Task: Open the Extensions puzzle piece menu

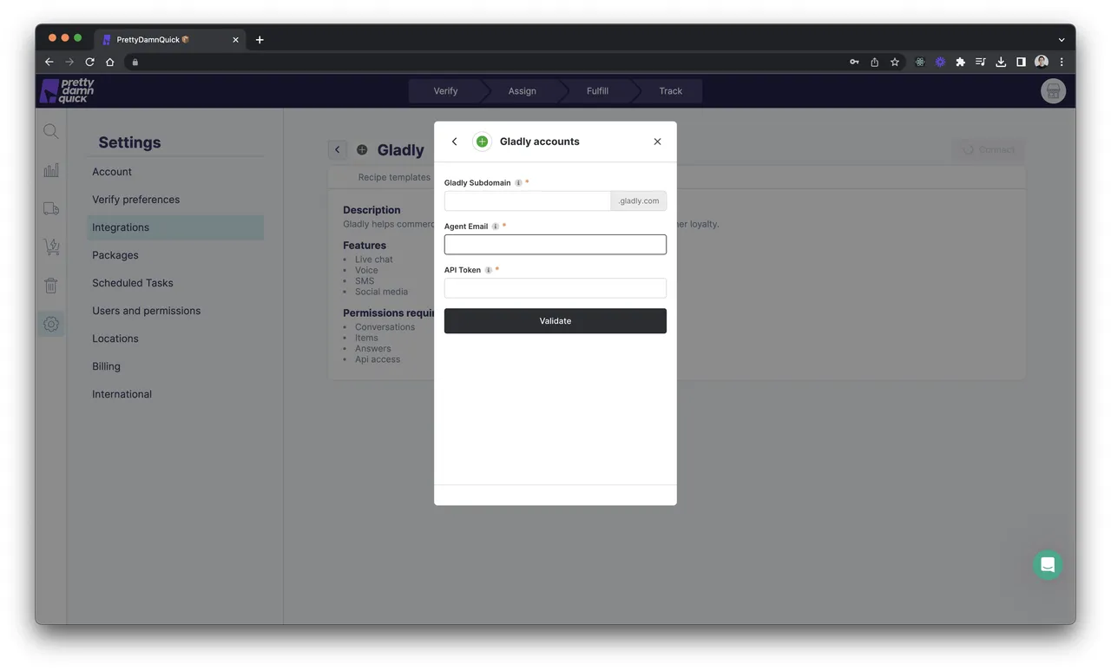Action: coord(960,62)
